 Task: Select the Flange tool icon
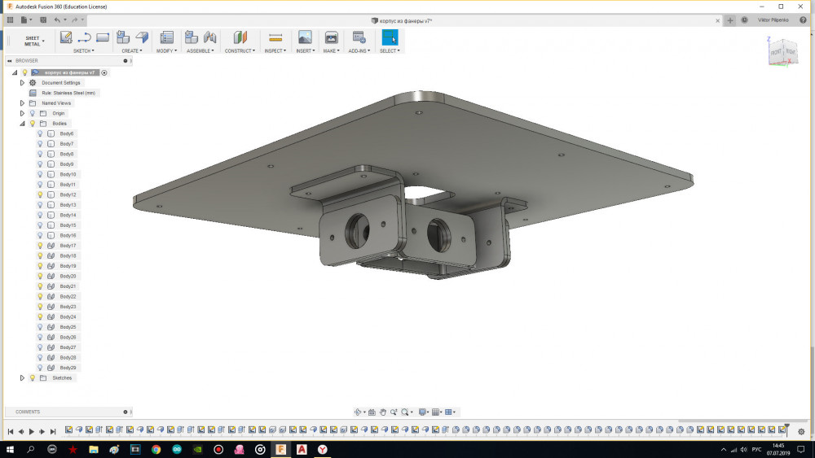[142, 37]
